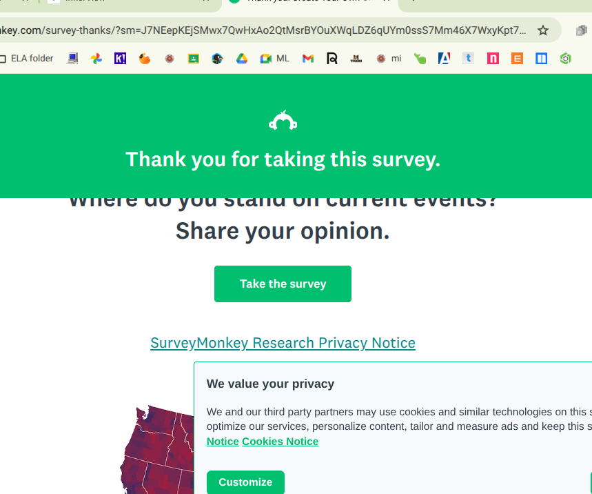Bookmark this page with the star icon
The height and width of the screenshot is (494, 592).
pos(543,30)
